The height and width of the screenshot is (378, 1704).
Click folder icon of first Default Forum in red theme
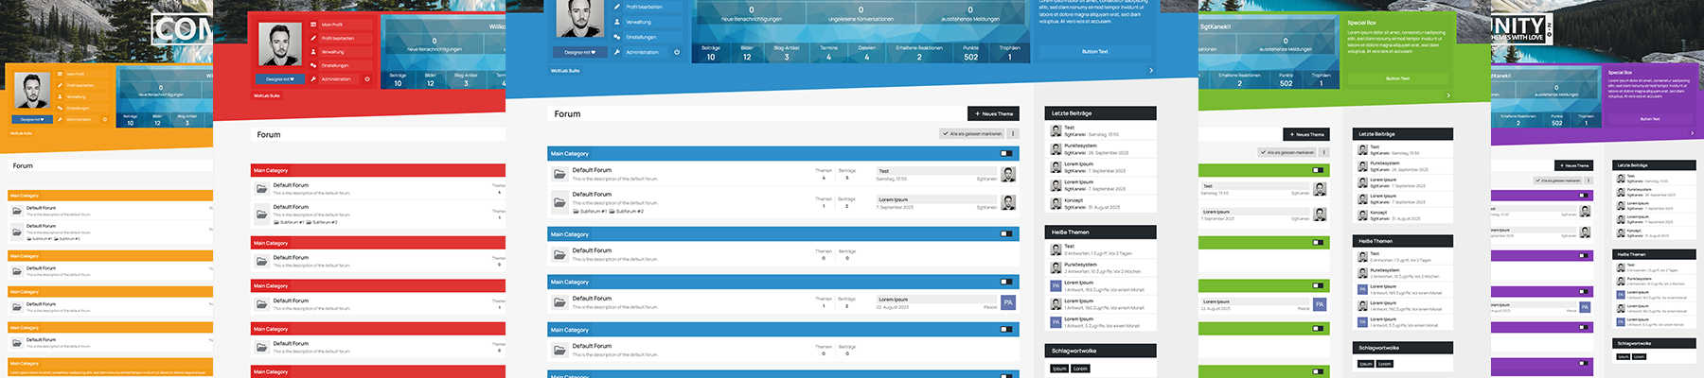tap(261, 188)
